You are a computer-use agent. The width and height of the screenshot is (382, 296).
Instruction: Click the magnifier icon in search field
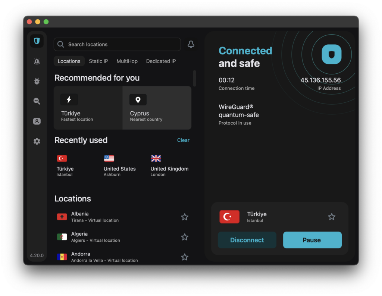pyautogui.click(x=61, y=44)
